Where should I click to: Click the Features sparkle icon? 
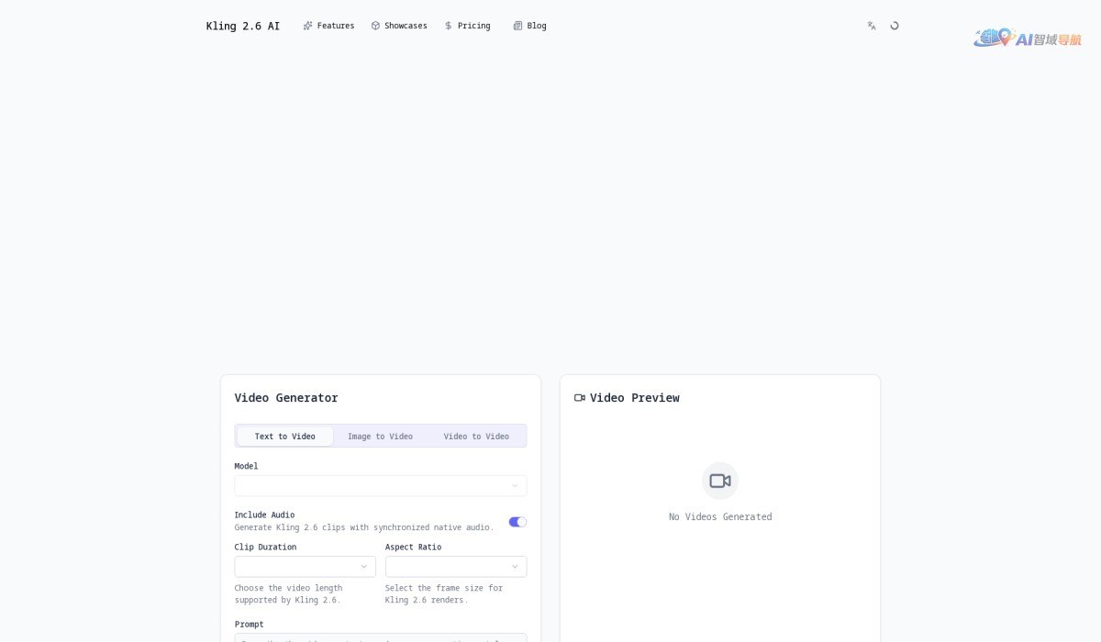[308, 26]
